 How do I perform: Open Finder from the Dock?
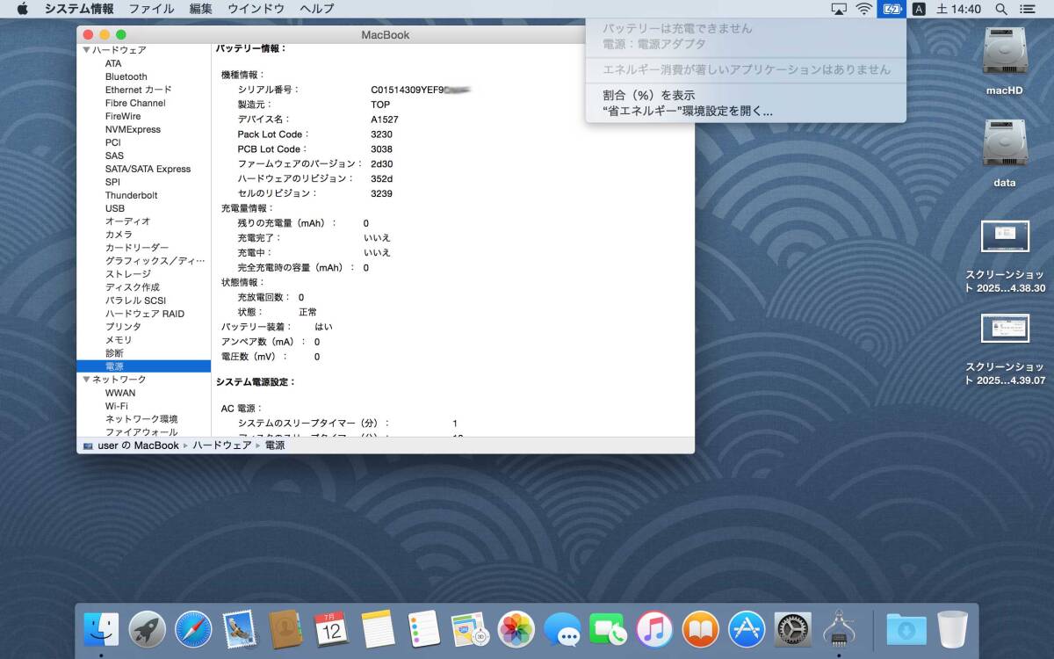tap(102, 629)
